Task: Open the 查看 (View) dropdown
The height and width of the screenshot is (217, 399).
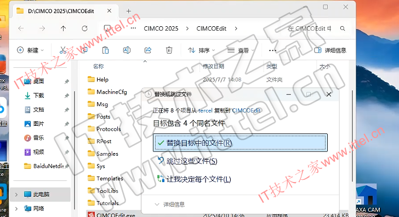Action: [x=241, y=50]
